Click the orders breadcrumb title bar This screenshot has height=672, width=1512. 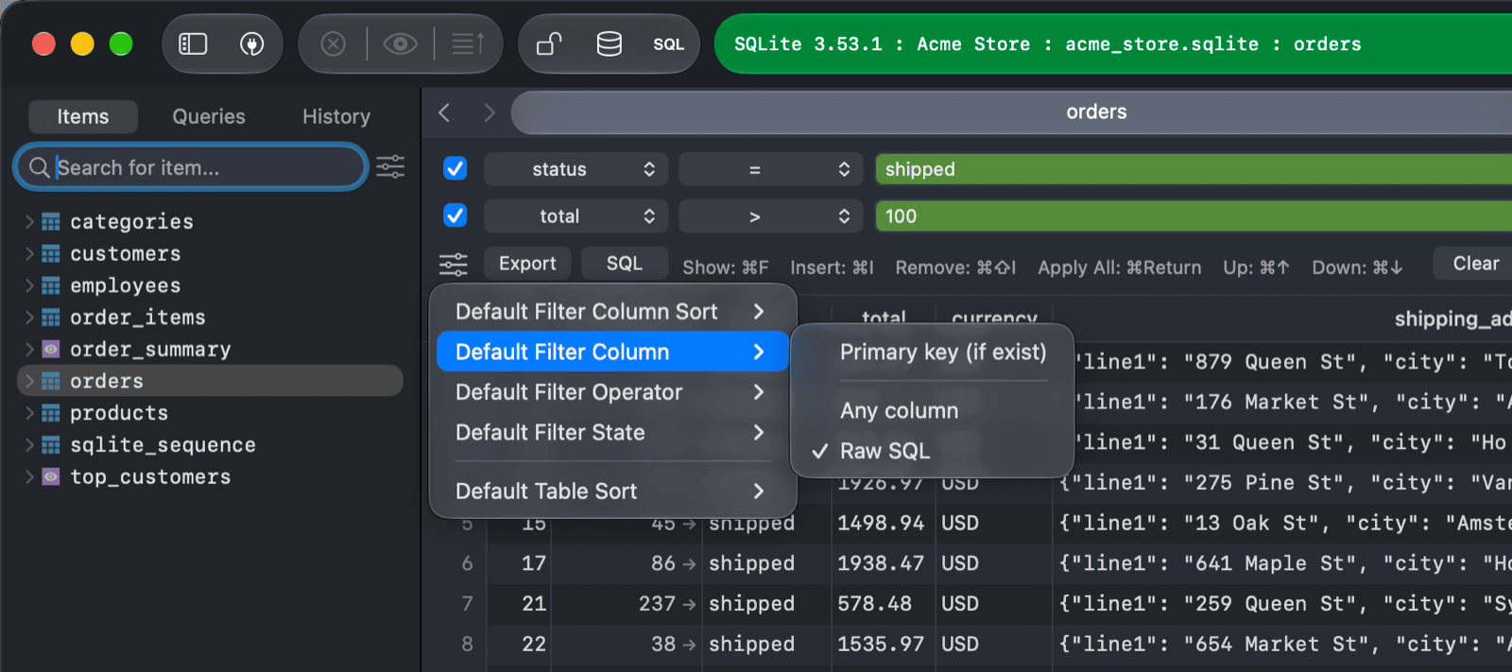(1011, 112)
